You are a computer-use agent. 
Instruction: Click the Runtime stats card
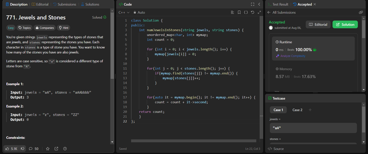pos(313,49)
